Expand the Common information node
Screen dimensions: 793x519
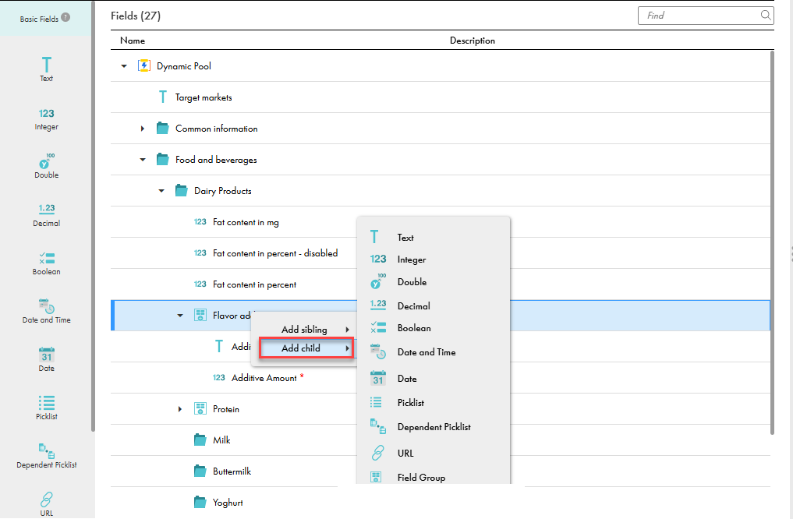143,129
